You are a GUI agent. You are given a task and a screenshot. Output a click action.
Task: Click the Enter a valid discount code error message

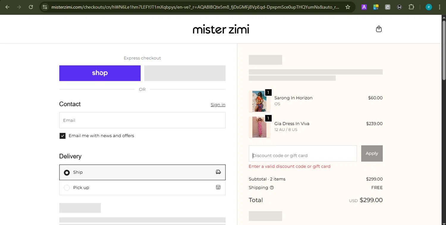point(290,166)
